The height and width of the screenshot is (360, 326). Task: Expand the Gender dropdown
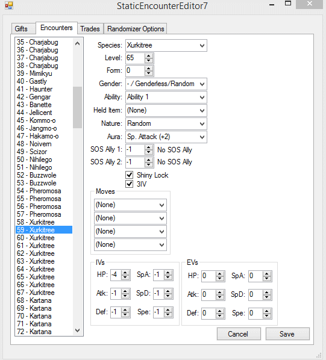coord(166,84)
